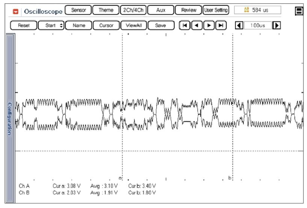Click the Save button
307x208 pixels.
coord(160,25)
